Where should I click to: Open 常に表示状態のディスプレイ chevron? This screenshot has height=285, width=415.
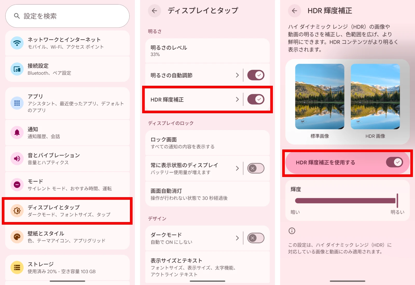tap(237, 168)
